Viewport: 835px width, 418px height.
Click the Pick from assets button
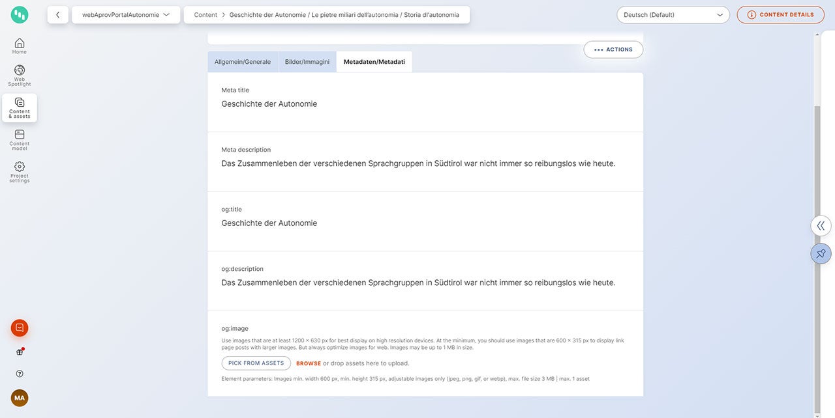256,363
